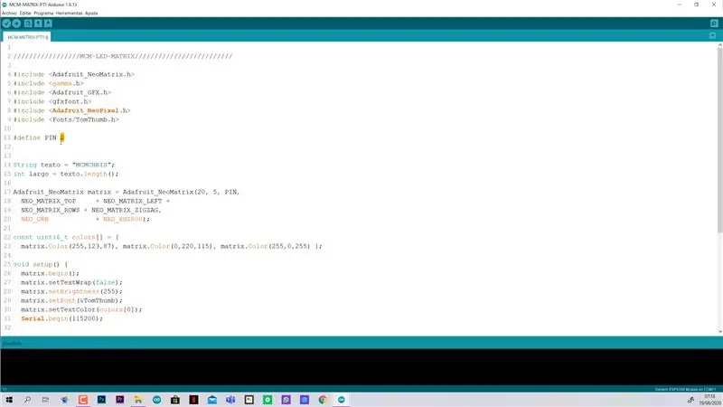Click NEO_GRB on line 20
Screen dimensions: 723x407
[x=34, y=219]
